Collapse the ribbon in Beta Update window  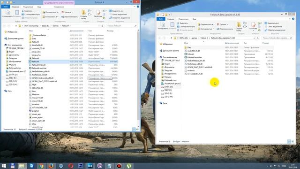290,19
